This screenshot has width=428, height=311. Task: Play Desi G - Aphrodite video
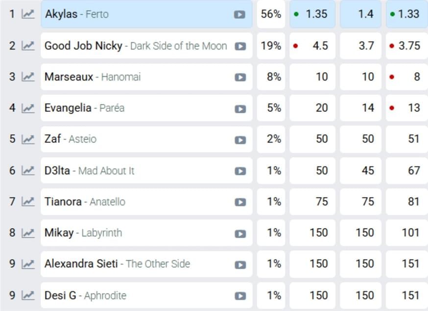pyautogui.click(x=240, y=296)
